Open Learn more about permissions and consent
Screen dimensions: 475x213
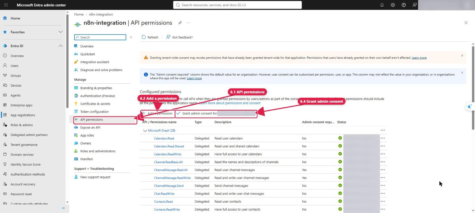tap(229, 103)
